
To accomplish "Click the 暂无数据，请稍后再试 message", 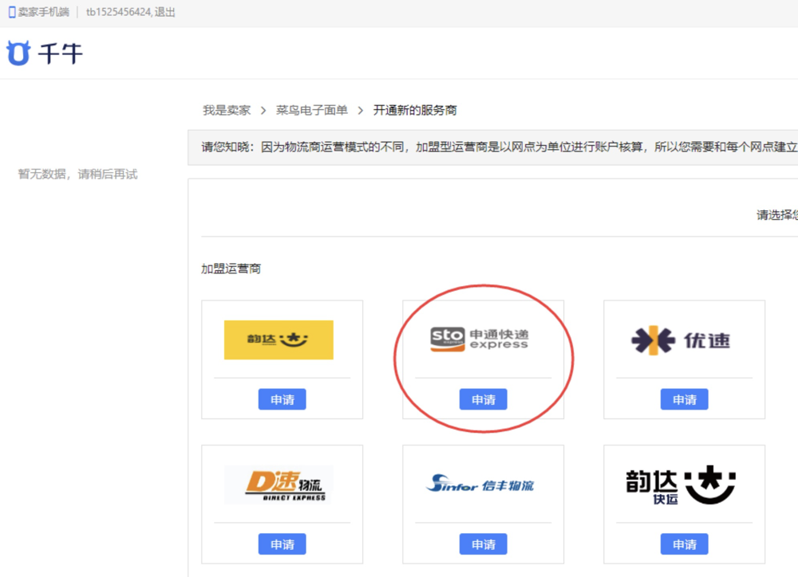I will click(78, 175).
